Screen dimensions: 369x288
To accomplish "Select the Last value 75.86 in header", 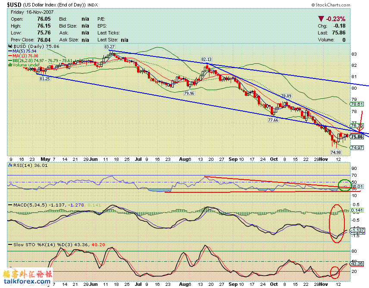I will click(x=339, y=32).
